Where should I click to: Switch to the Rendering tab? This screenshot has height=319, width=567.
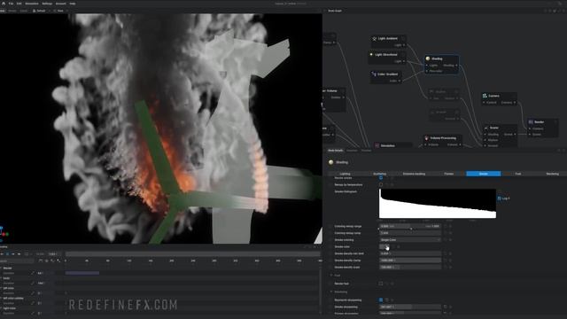click(x=552, y=174)
